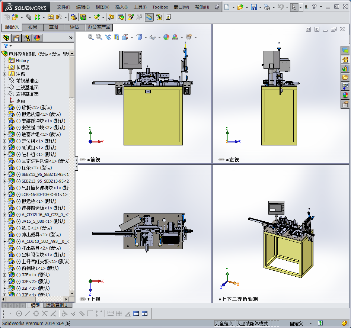The image size is (351, 328).
Task: Open the 文件(F) menu
Action: click(x=63, y=7)
